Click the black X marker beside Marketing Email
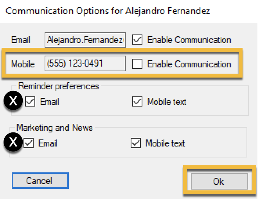 point(13,142)
